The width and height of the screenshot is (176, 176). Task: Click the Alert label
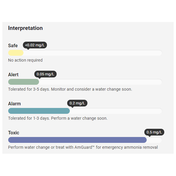[13, 75]
